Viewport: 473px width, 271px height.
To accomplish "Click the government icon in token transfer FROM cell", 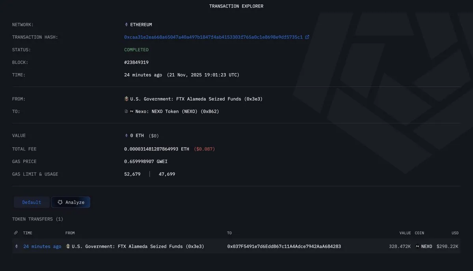I will tap(68, 247).
